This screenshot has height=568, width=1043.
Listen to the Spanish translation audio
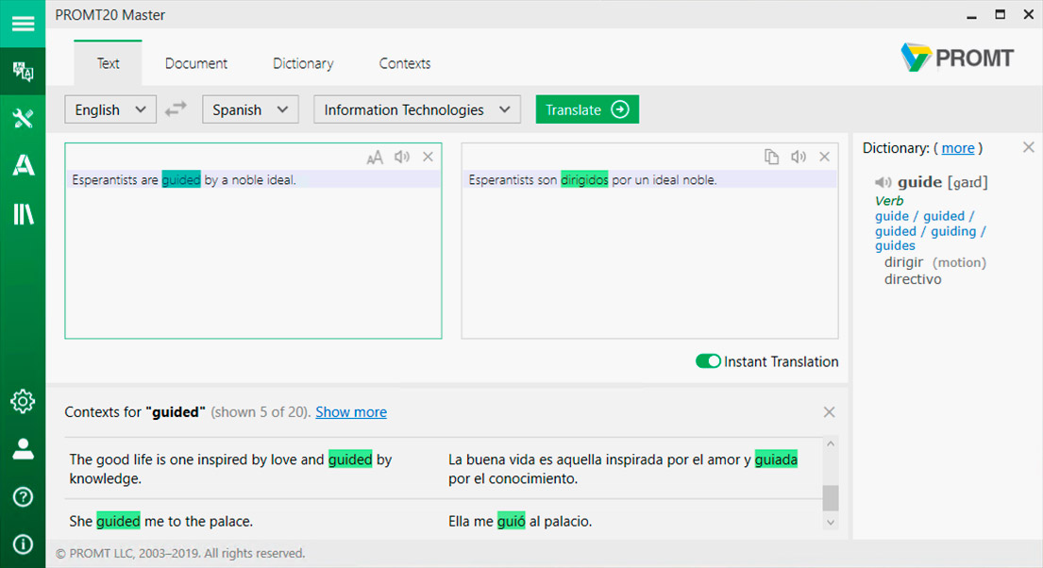(x=799, y=157)
